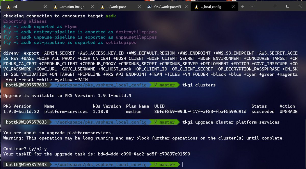Close the '.._local_config' tab
Screen dimensions: 306x169
point(233,7)
